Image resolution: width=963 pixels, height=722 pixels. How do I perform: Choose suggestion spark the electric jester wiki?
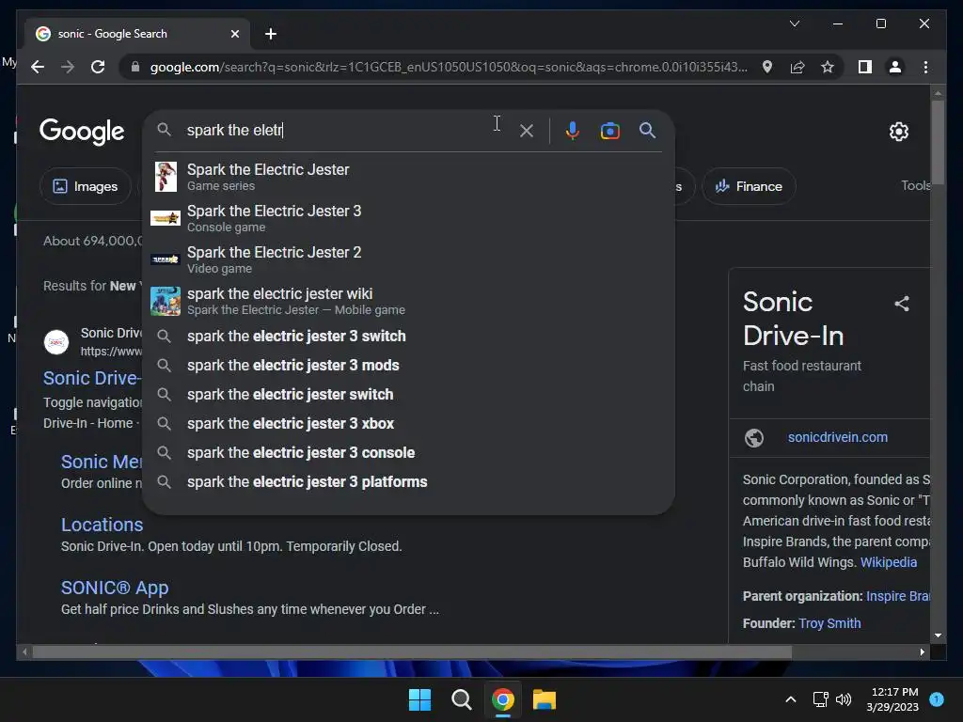[x=408, y=301]
